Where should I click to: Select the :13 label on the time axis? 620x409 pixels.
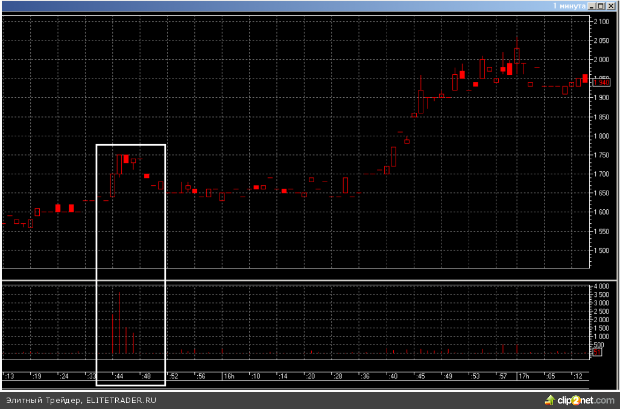coord(10,376)
